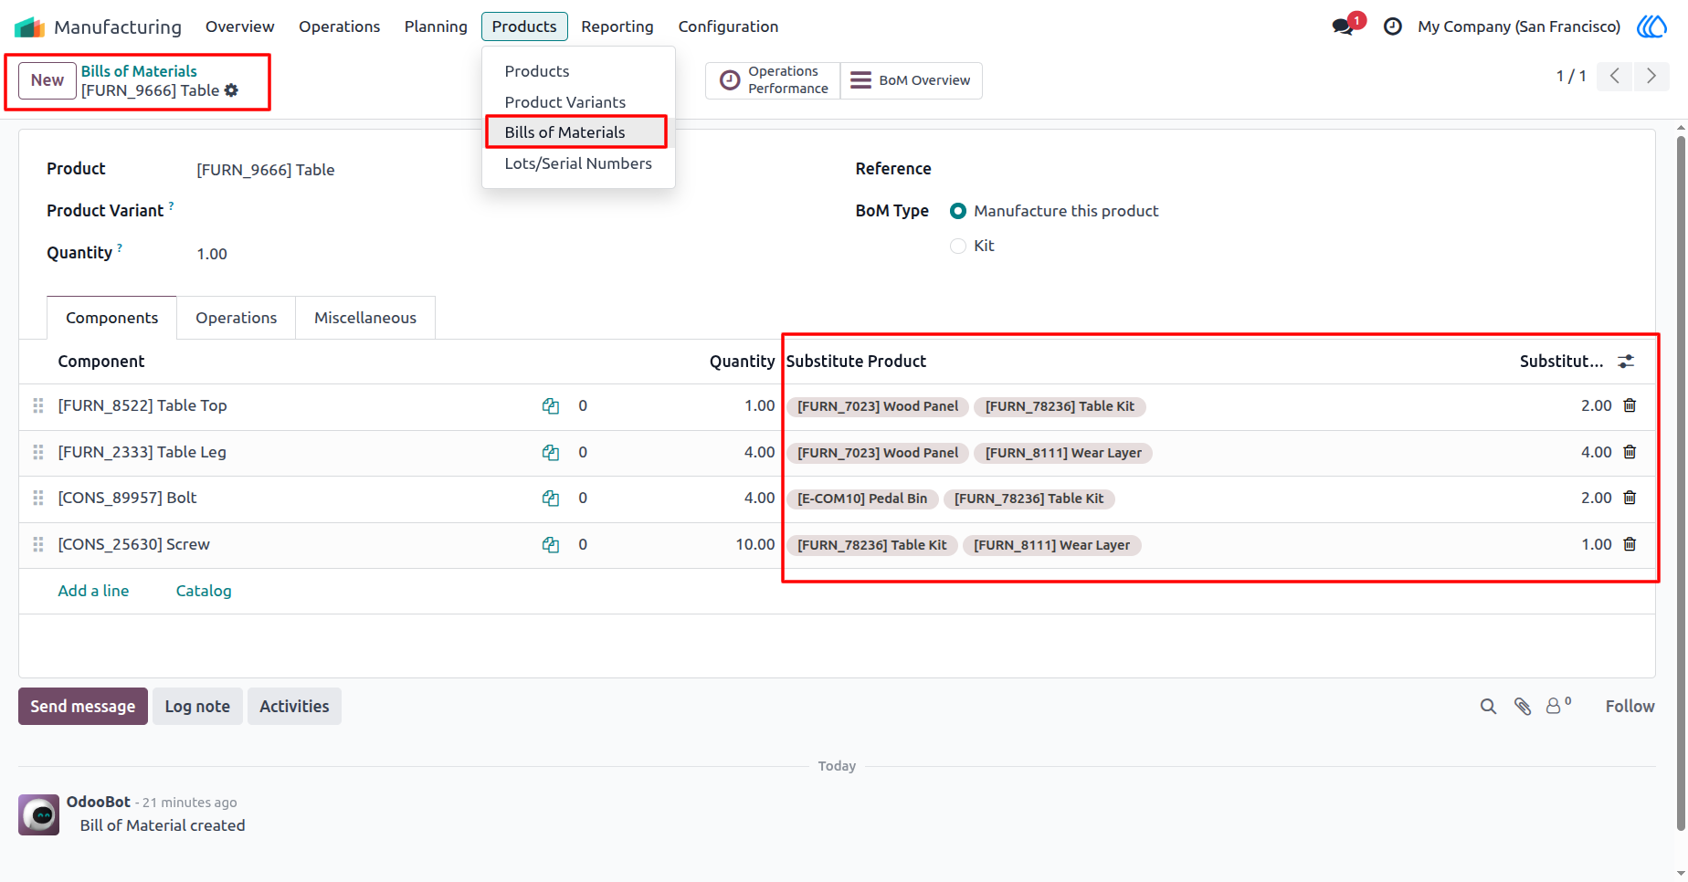Go to the next record arrow
The height and width of the screenshot is (882, 1688).
point(1651,76)
